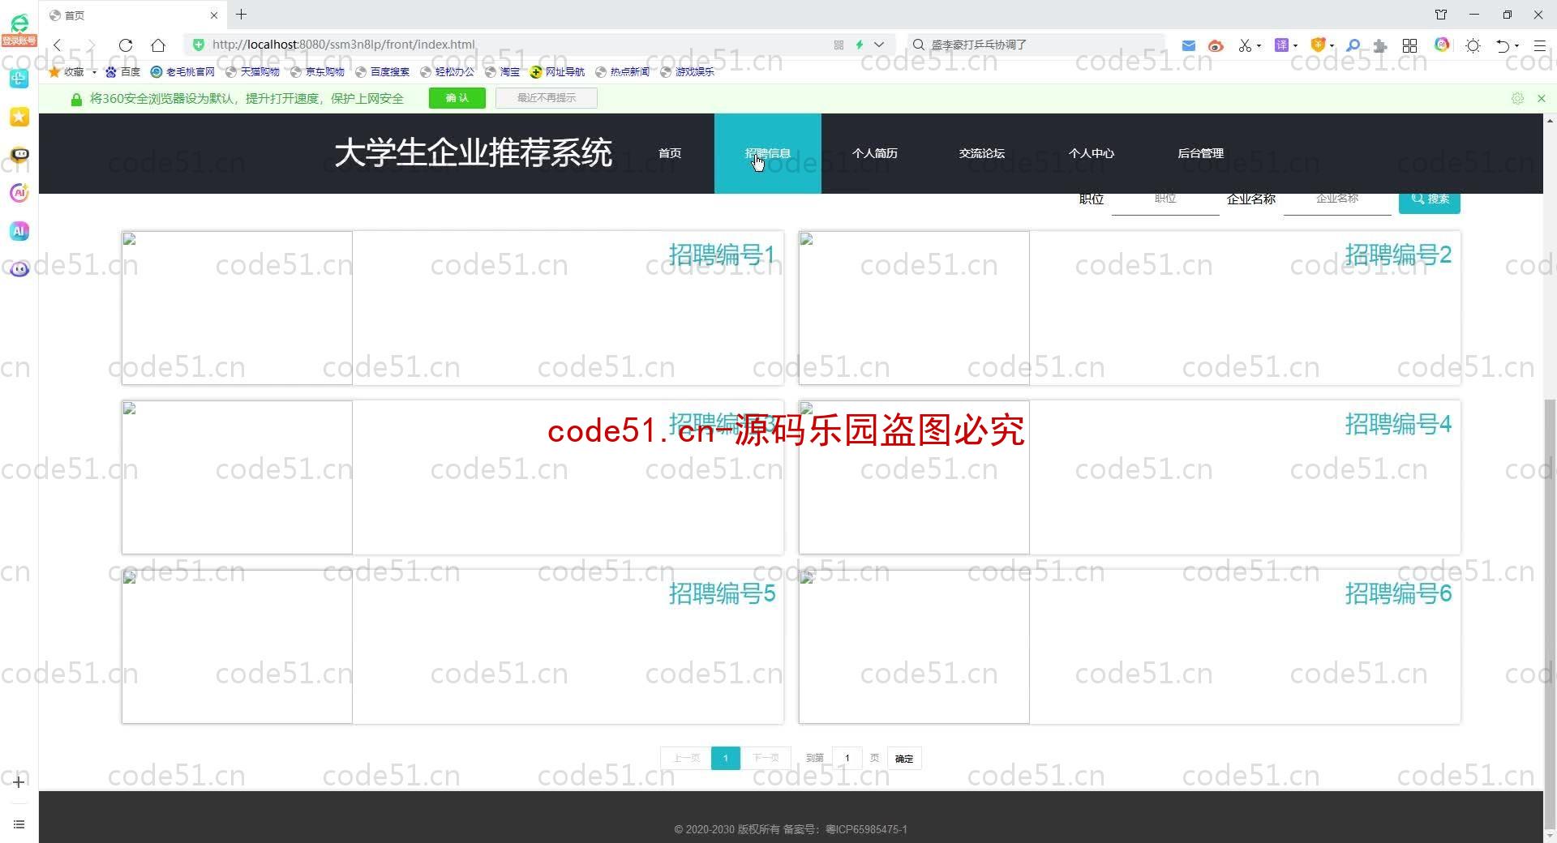Expand the translate dropdown arrow
The width and height of the screenshot is (1557, 843).
(x=1295, y=45)
